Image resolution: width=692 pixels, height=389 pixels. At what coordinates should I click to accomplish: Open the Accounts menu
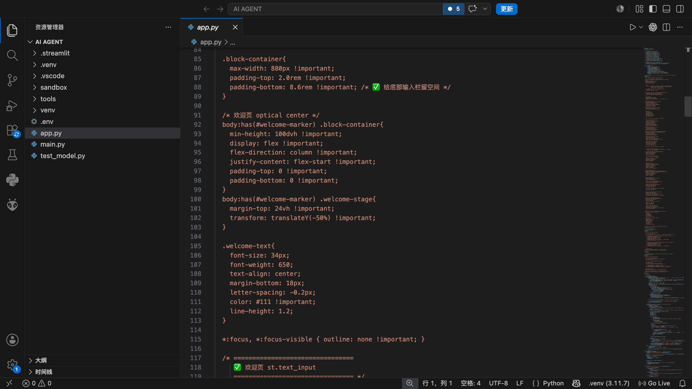click(12, 340)
